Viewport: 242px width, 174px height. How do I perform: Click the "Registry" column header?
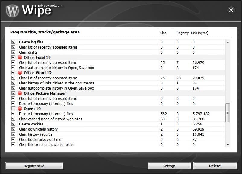click(183, 33)
